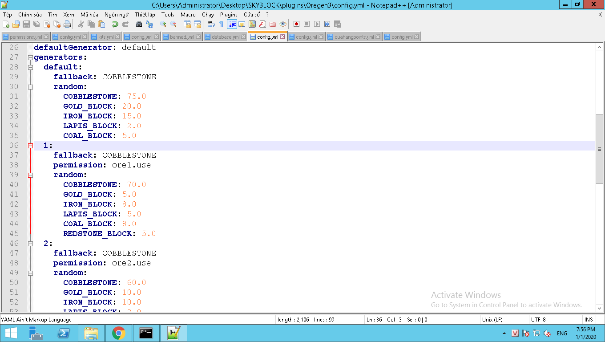Open the Plugins menu
The width and height of the screenshot is (605, 342).
click(x=229, y=15)
